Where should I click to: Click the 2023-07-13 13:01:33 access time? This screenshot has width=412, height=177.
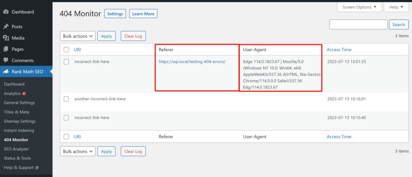pyautogui.click(x=346, y=62)
